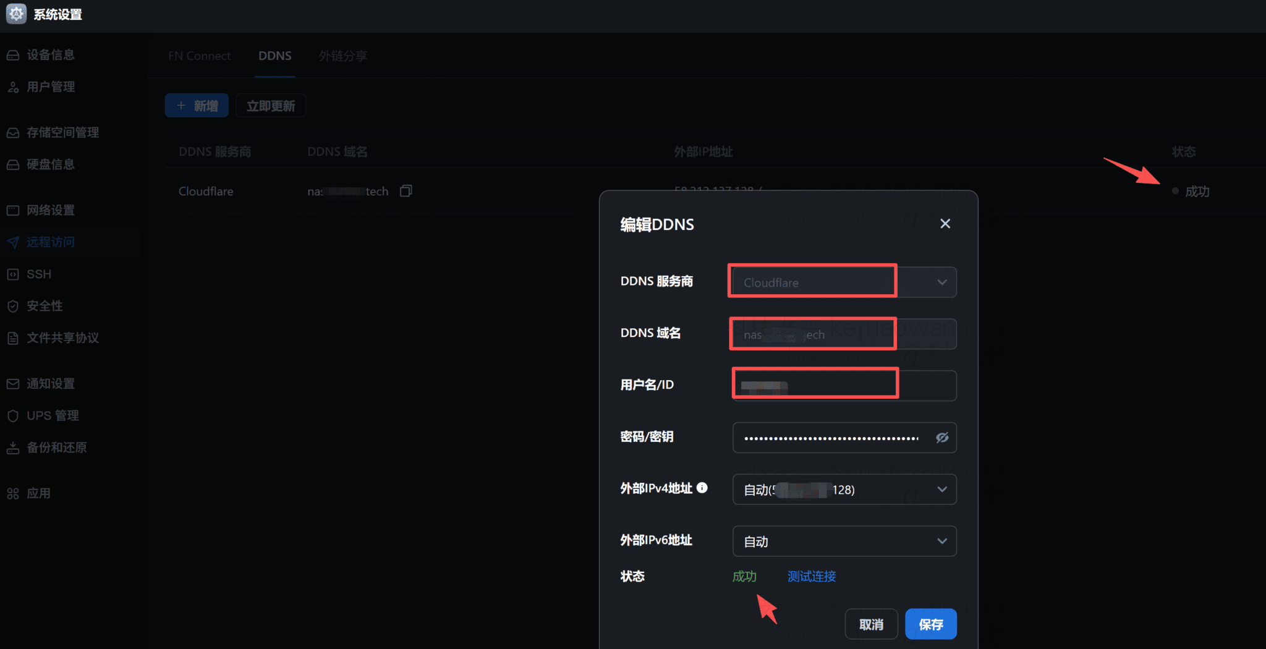
Task: Switch to the FN Connect tab
Action: pos(199,56)
